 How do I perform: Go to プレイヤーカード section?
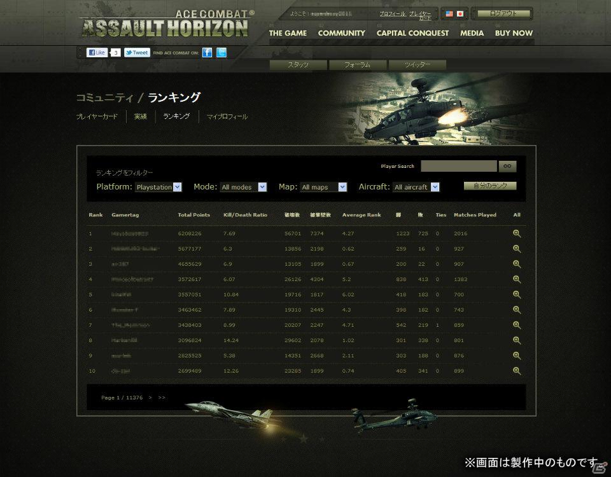tap(97, 116)
